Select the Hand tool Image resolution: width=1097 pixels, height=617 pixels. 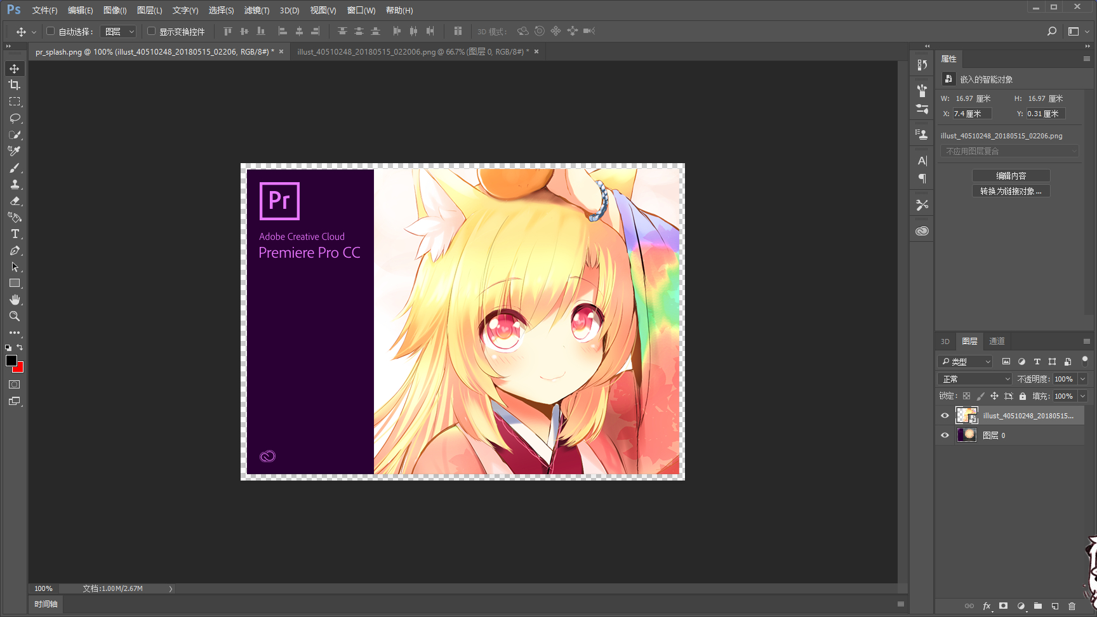[15, 300]
